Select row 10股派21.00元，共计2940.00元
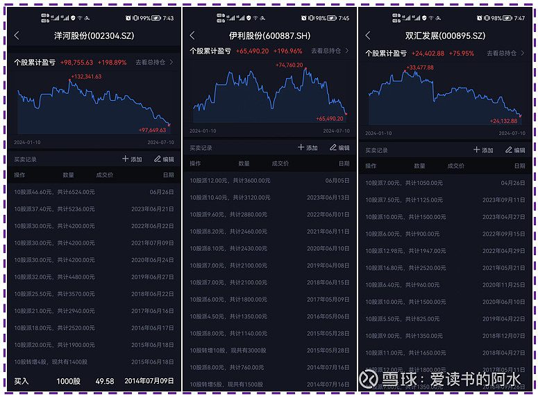Viewport: 538px width, 397px height. pos(94,311)
